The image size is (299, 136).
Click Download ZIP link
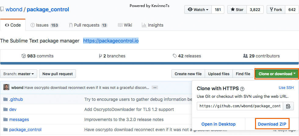coord(272,124)
